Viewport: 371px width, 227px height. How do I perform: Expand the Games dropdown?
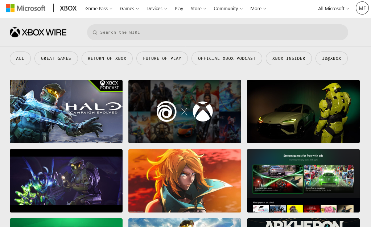tap(129, 8)
